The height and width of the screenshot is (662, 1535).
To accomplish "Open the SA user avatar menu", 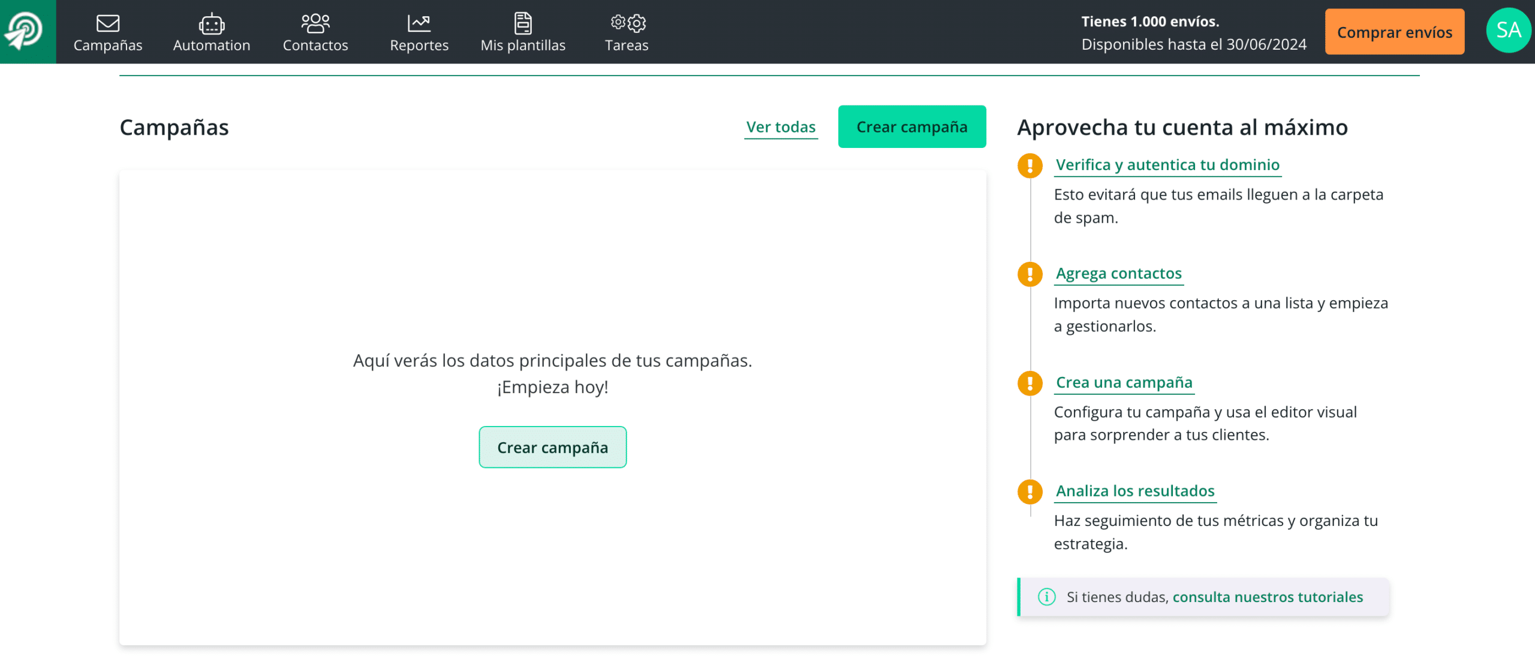I will [1508, 31].
